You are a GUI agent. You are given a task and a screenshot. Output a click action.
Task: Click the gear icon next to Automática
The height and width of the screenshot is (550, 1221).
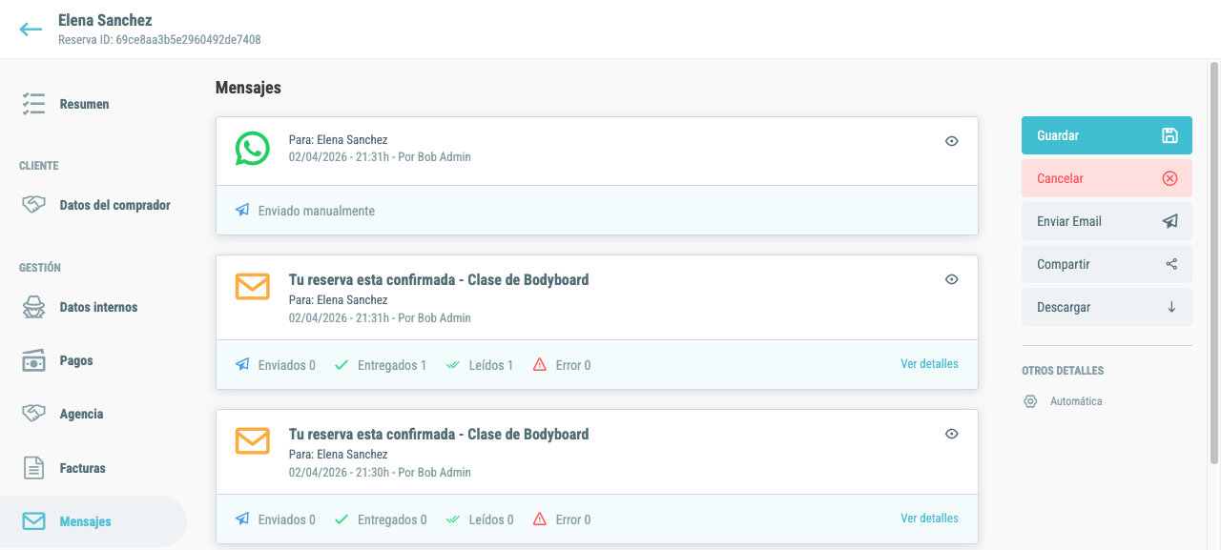pyautogui.click(x=1030, y=401)
